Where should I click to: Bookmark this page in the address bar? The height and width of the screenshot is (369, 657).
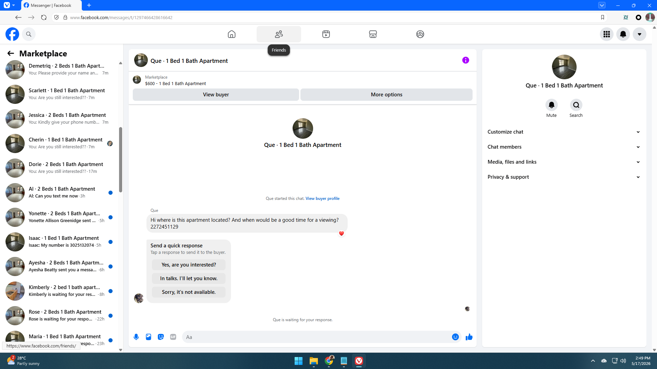pyautogui.click(x=603, y=17)
